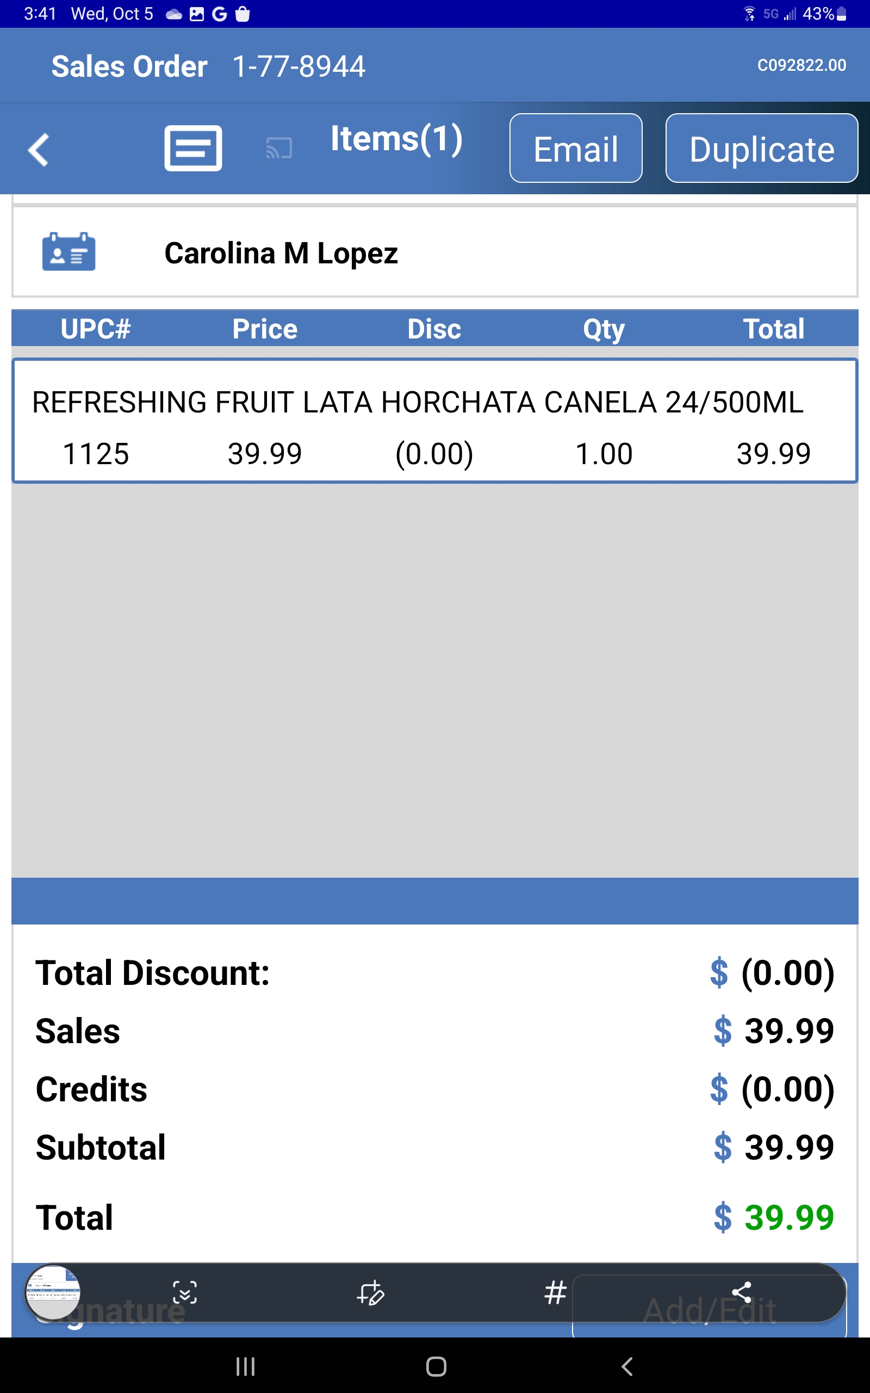Tap the scroll capture screenshot icon
This screenshot has height=1393, width=870.
click(185, 1293)
